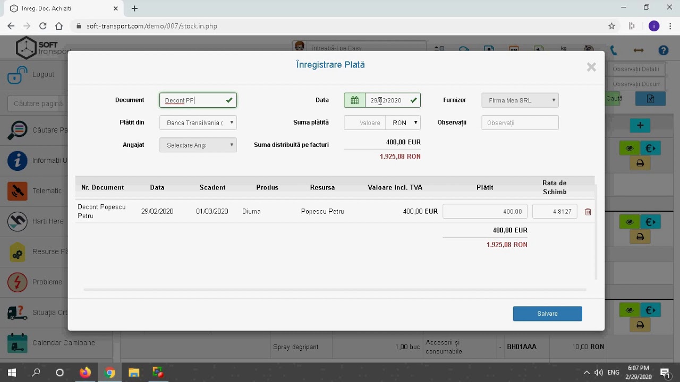Open the Plătit din dropdown Banca Transilvania
The width and height of the screenshot is (680, 382).
[198, 123]
